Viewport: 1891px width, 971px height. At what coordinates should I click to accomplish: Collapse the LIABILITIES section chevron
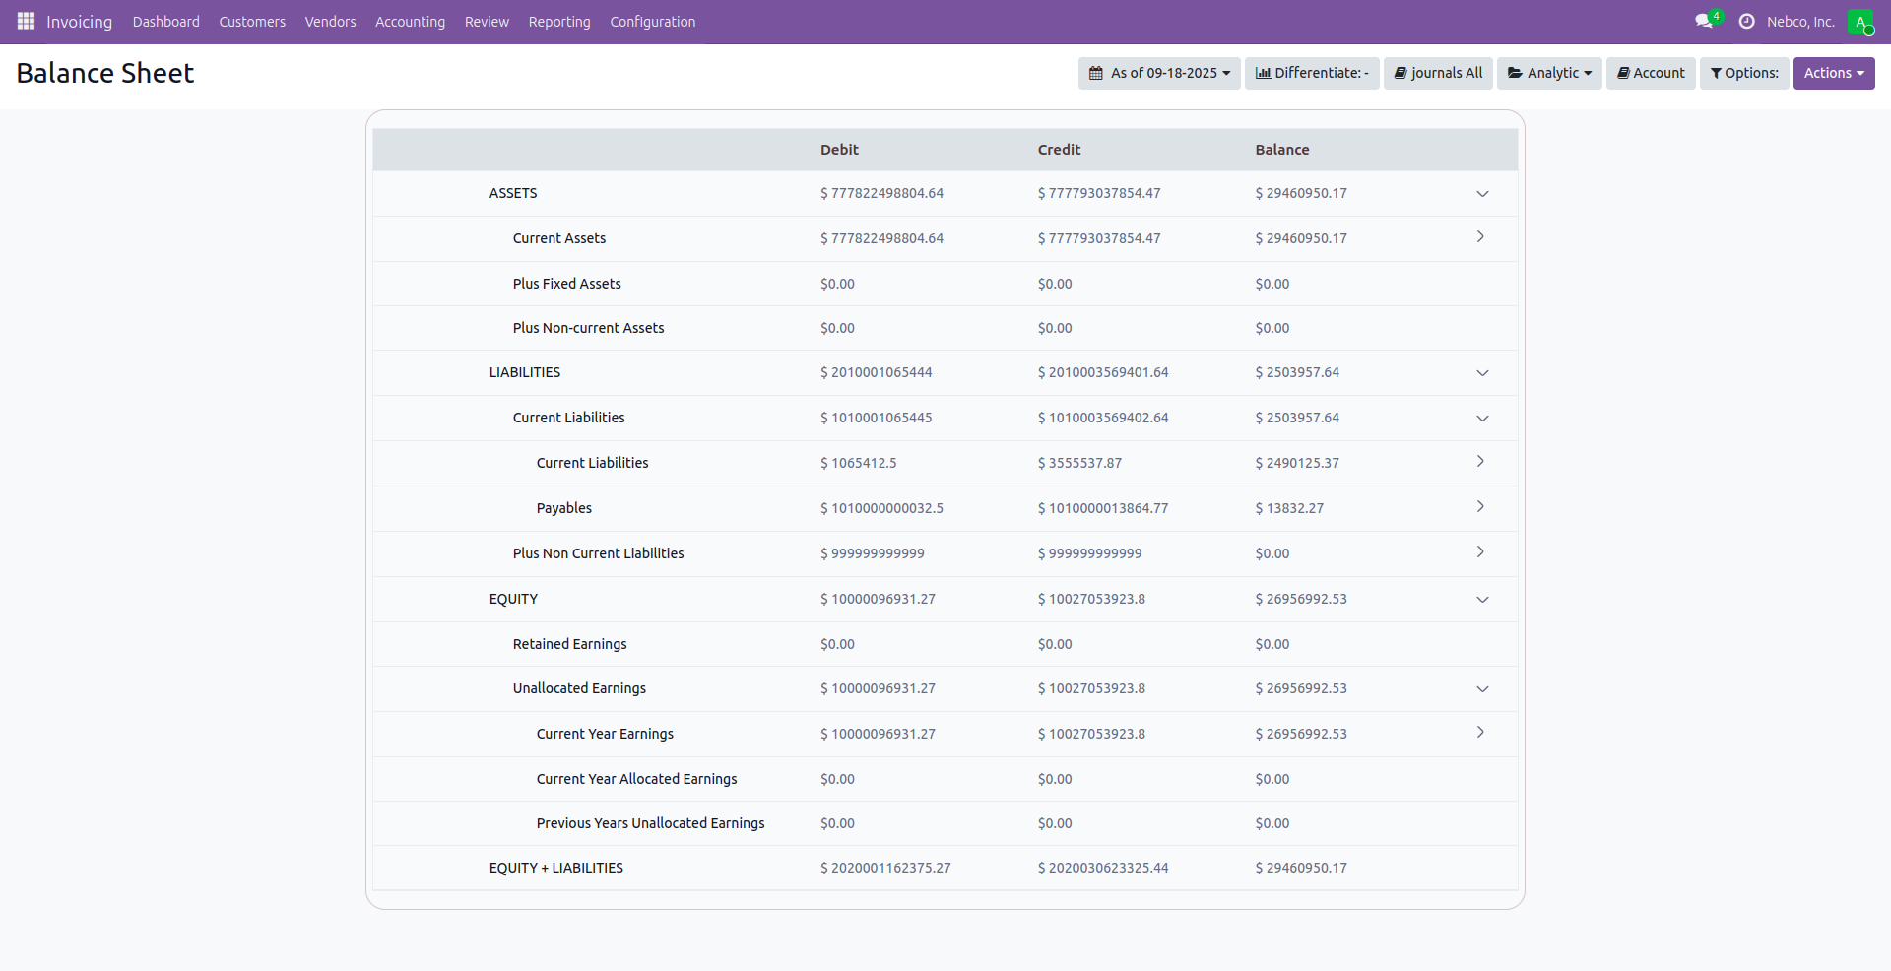(x=1482, y=373)
